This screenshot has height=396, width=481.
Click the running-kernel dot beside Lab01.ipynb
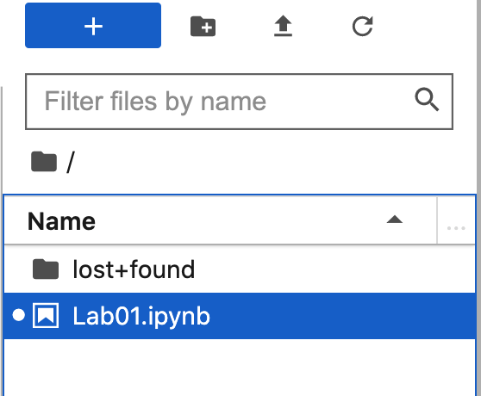point(19,315)
